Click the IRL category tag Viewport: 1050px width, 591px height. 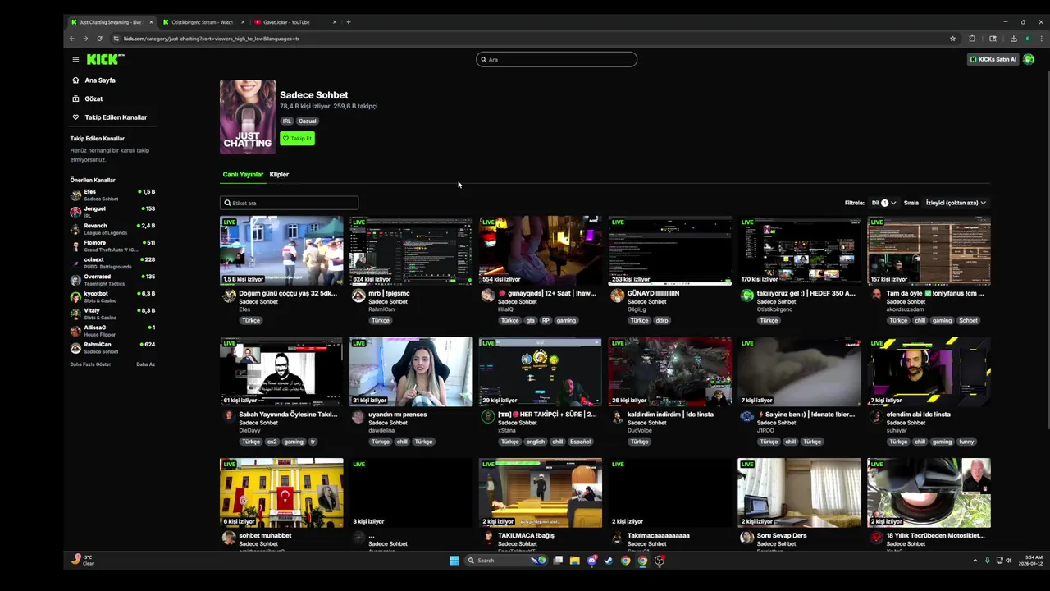coord(287,121)
